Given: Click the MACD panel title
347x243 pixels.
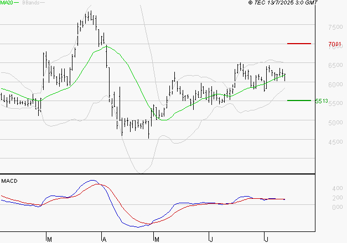Looking at the screenshot, I should pyautogui.click(x=9, y=181).
